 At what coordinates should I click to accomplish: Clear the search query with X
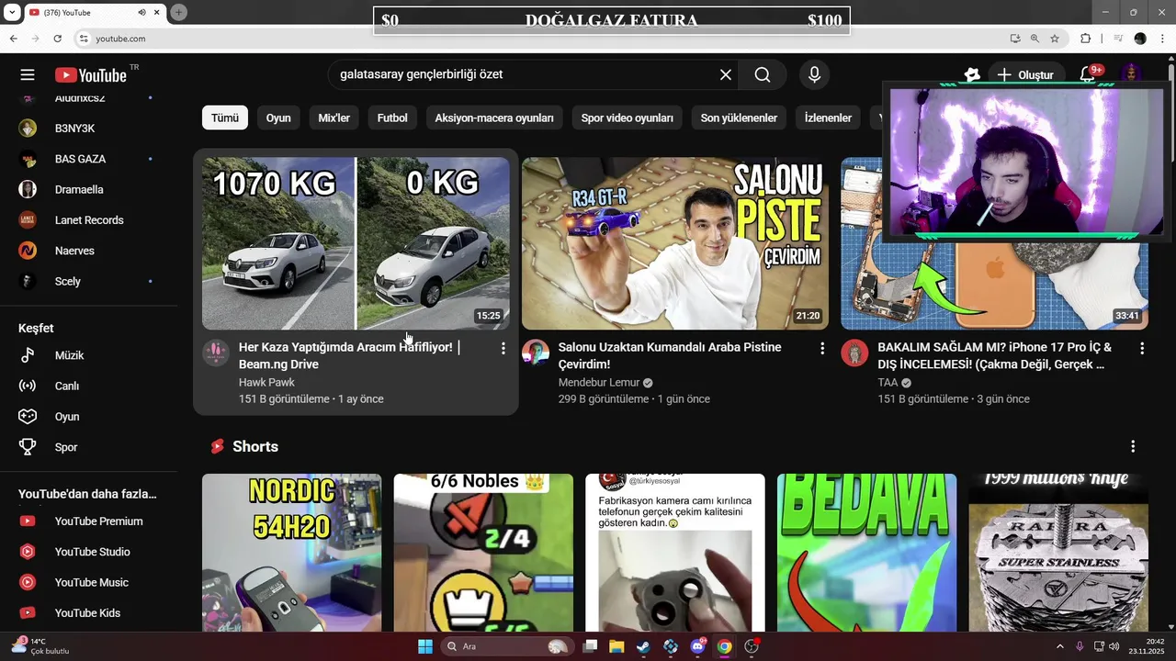726,74
